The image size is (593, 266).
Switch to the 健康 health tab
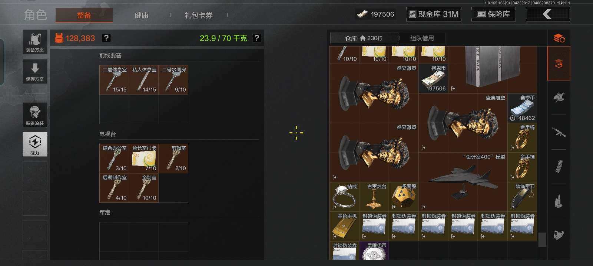(x=142, y=15)
